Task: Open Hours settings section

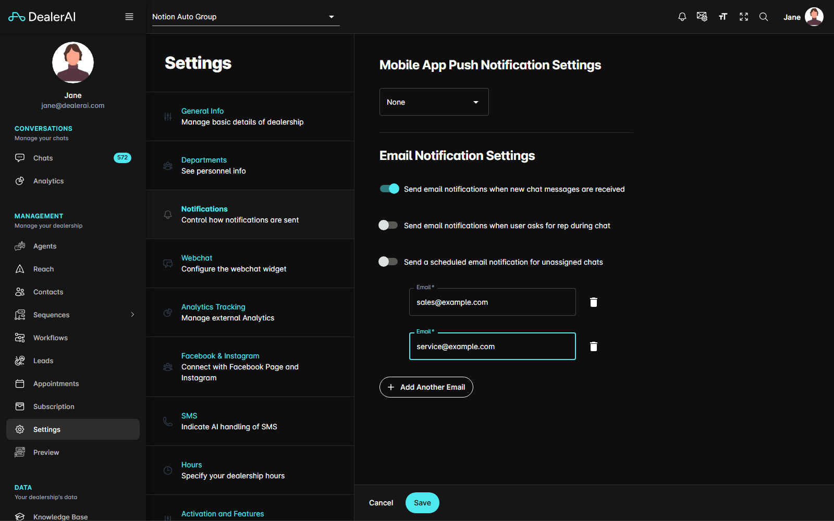Action: [x=250, y=470]
